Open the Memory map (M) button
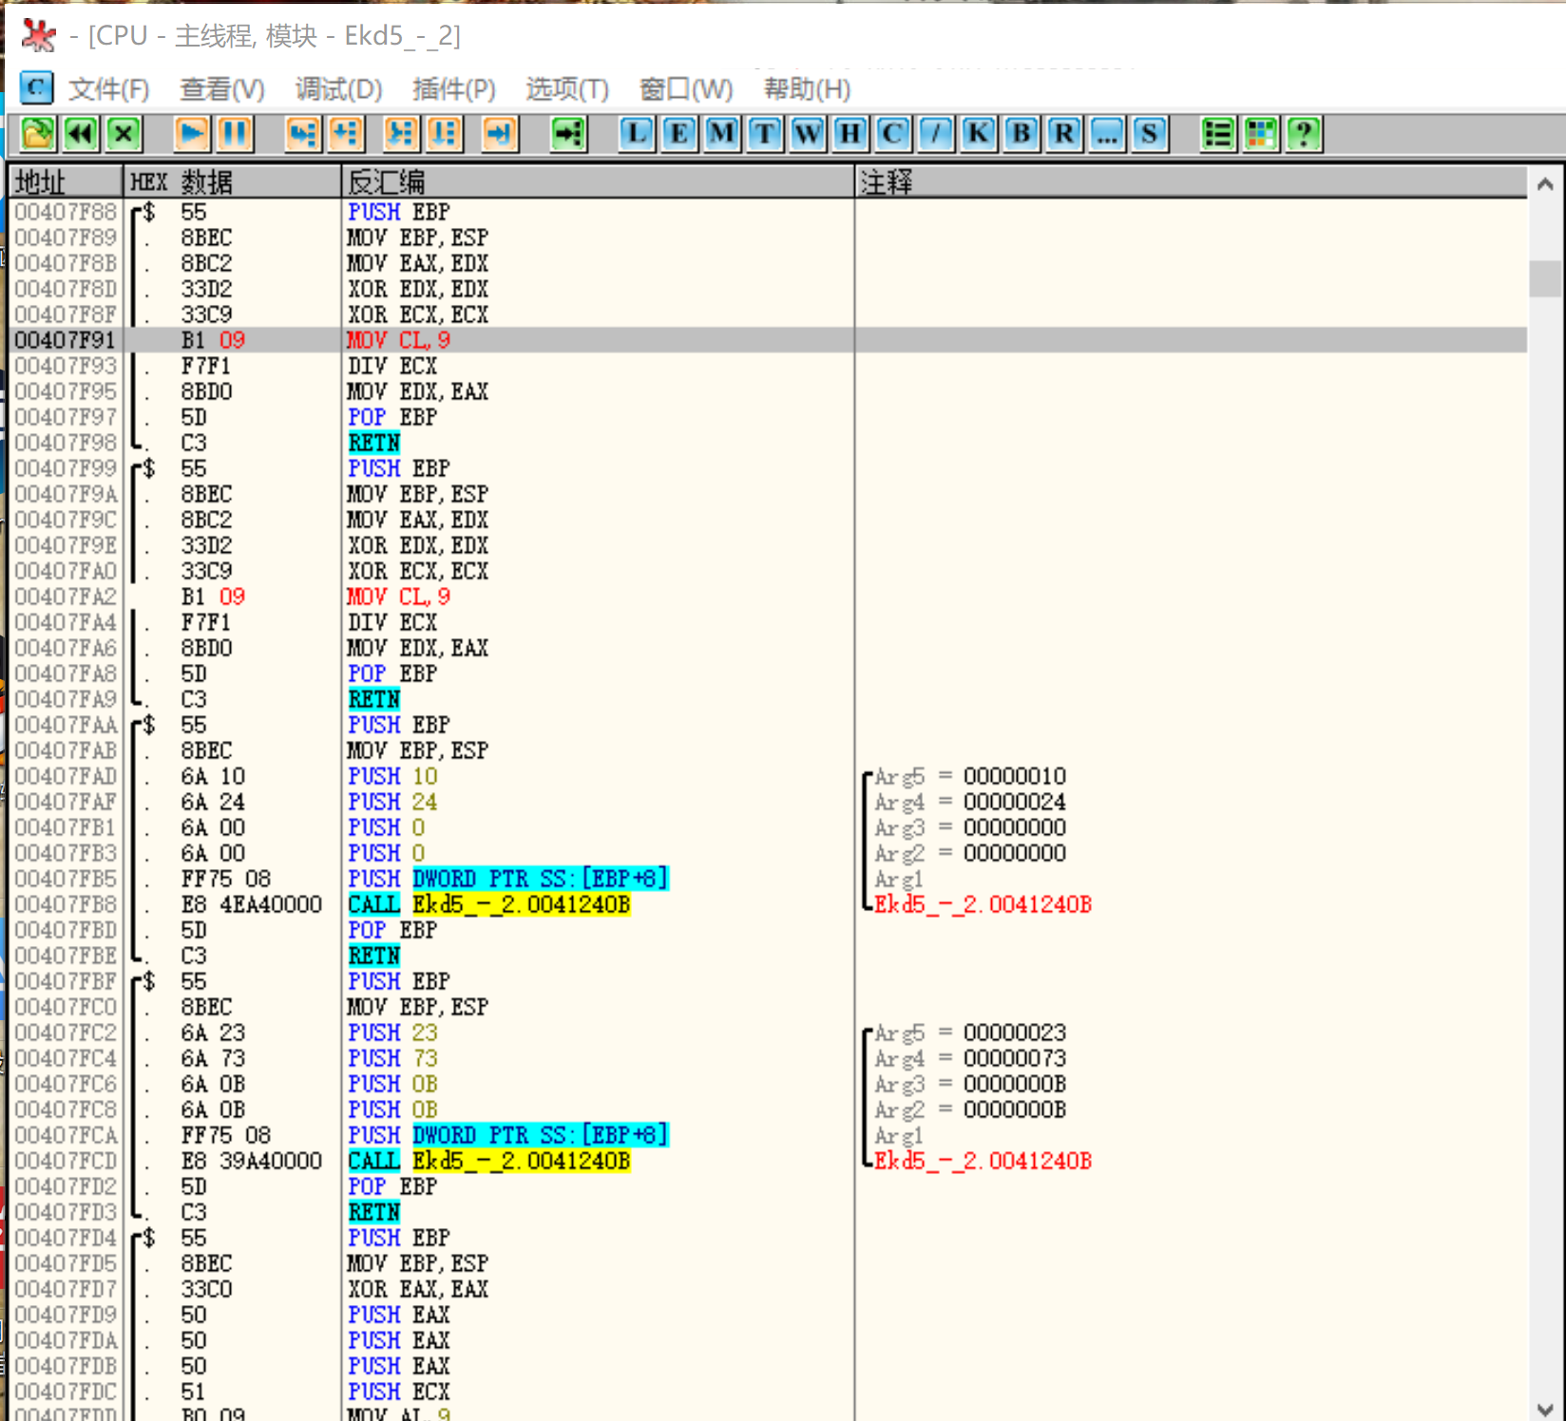 click(721, 134)
